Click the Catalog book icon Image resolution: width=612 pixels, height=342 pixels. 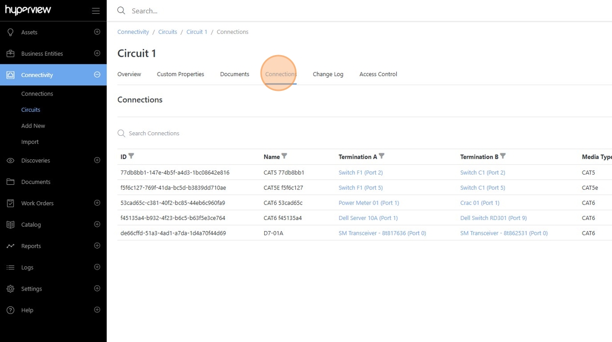pos(10,225)
